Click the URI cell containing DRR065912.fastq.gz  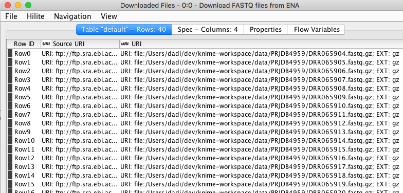(x=261, y=123)
